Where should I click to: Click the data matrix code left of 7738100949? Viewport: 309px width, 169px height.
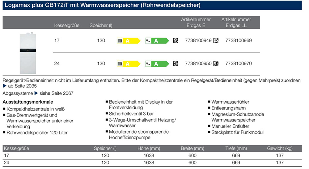click(x=176, y=40)
